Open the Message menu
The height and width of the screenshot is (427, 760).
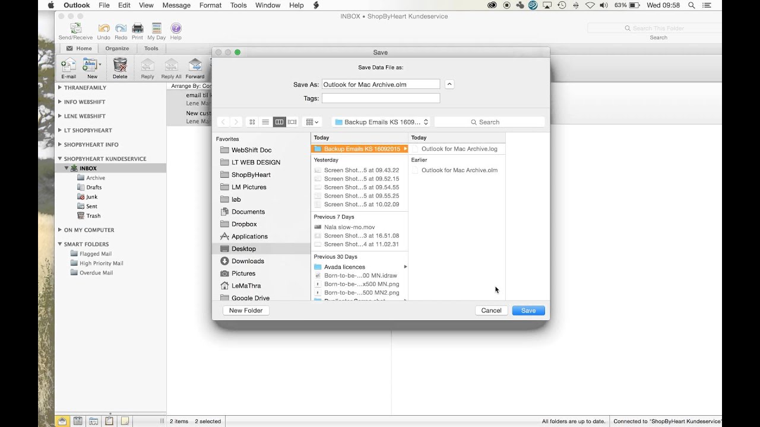(176, 5)
